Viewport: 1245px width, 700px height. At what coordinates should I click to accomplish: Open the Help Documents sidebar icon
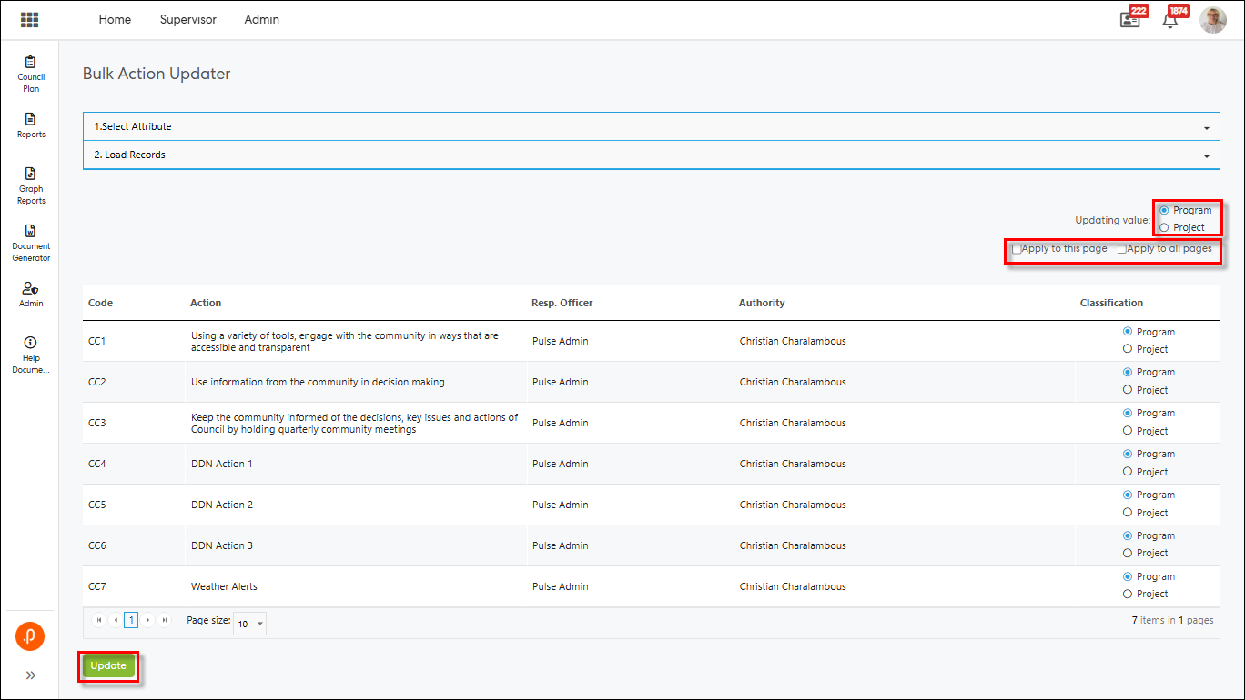pyautogui.click(x=31, y=354)
